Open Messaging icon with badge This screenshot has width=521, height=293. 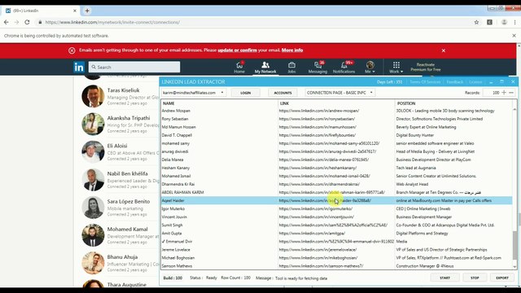tap(317, 67)
